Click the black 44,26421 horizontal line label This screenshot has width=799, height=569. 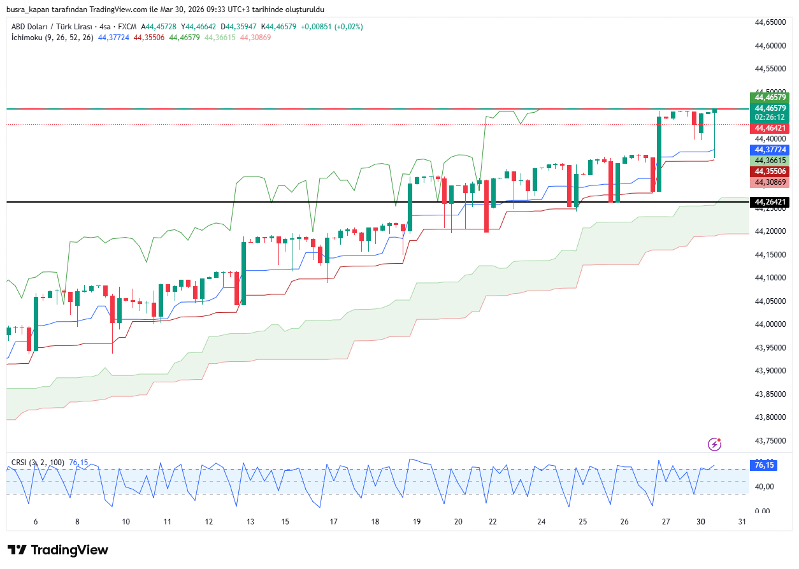[770, 202]
